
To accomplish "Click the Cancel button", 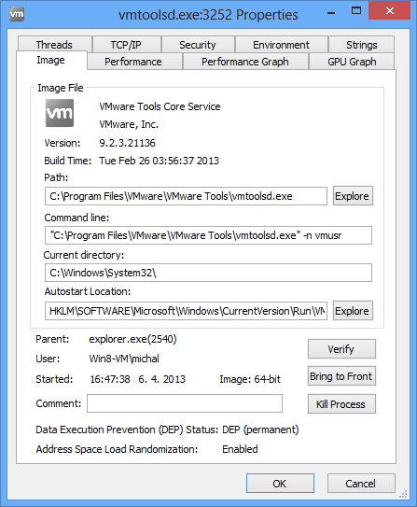I will pos(361,484).
